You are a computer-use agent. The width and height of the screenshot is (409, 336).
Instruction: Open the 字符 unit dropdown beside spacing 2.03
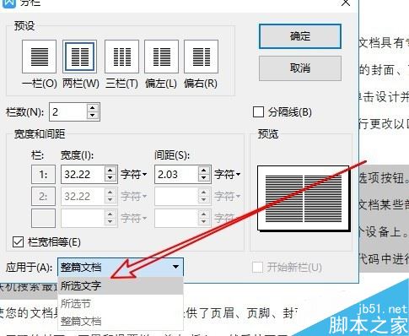(227, 175)
